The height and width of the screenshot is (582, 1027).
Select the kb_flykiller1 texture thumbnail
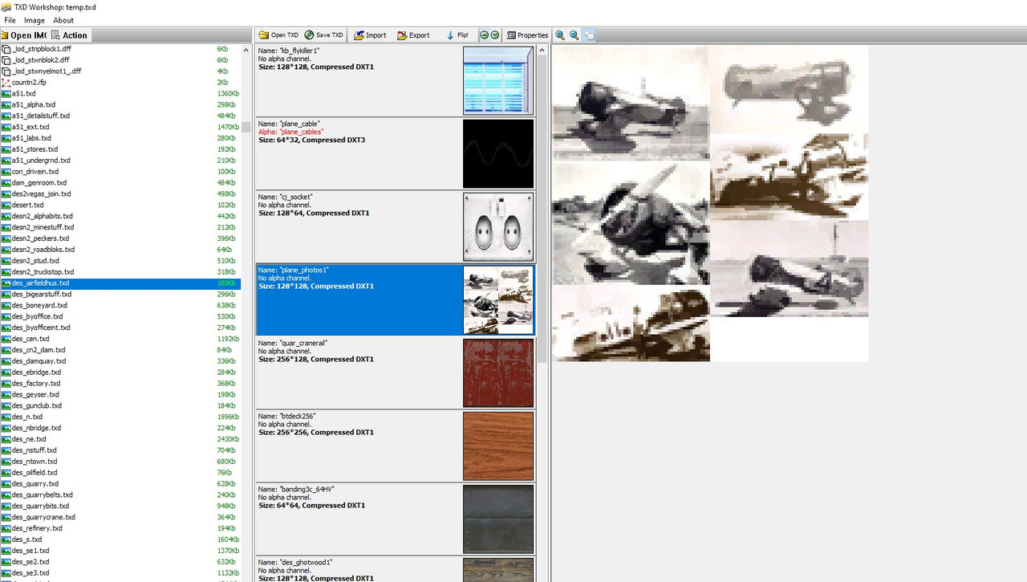(x=498, y=80)
